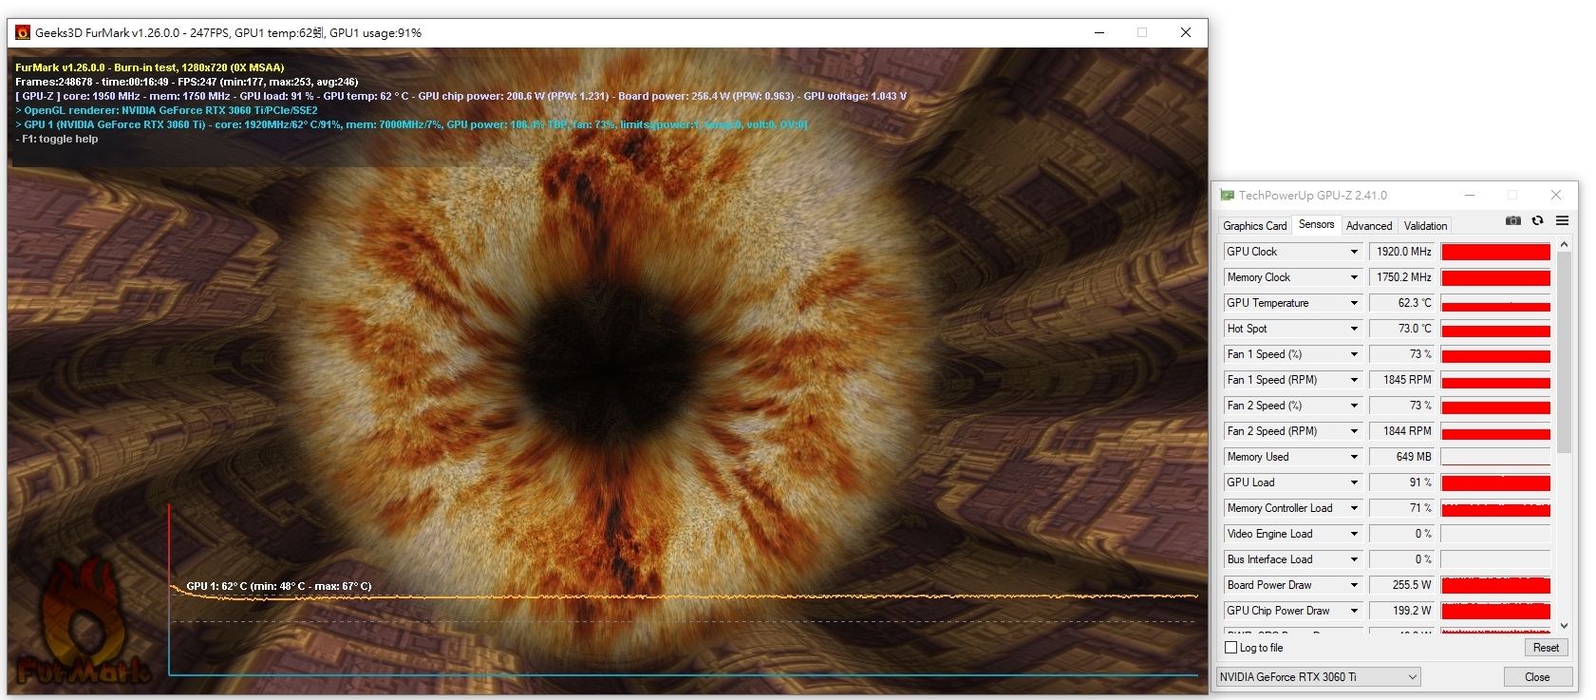Screen dimensions: 1596x700
Task: Expand the GPU Temperature sensor dropdown
Action: tap(1354, 303)
